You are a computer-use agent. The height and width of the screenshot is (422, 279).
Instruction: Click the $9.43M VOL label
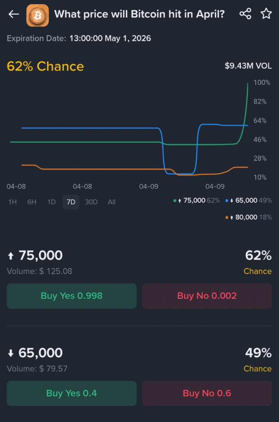[248, 66]
